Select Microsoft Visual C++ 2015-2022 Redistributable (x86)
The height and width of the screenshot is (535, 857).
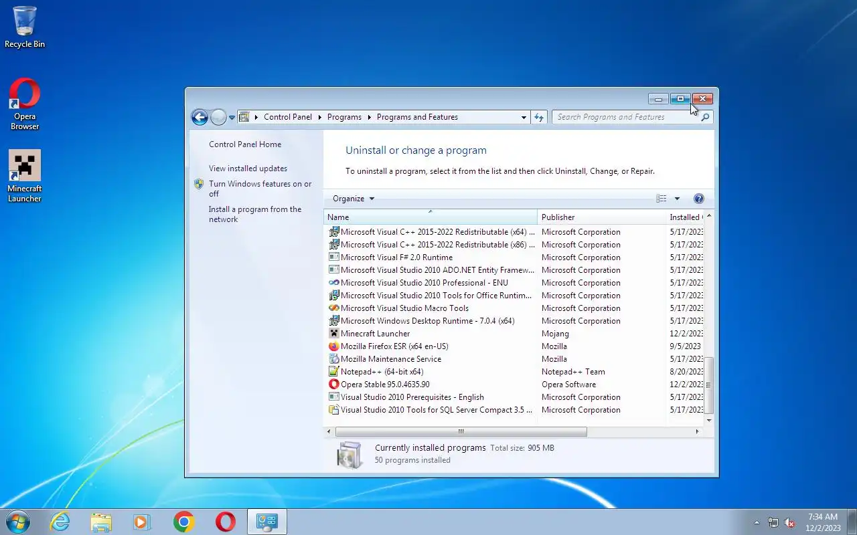514,245
